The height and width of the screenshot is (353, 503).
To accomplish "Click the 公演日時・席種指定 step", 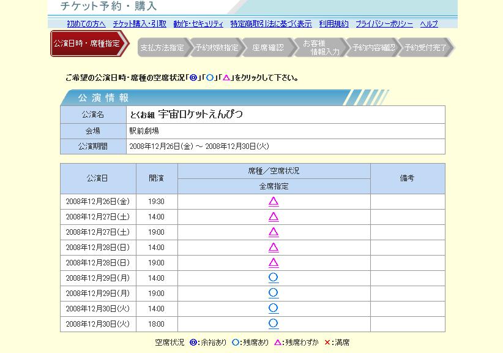I will [89, 44].
